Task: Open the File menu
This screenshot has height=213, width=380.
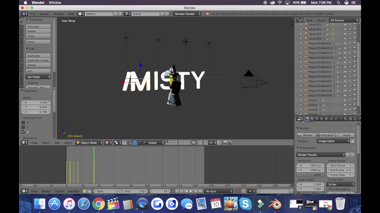Action: pyautogui.click(x=33, y=14)
